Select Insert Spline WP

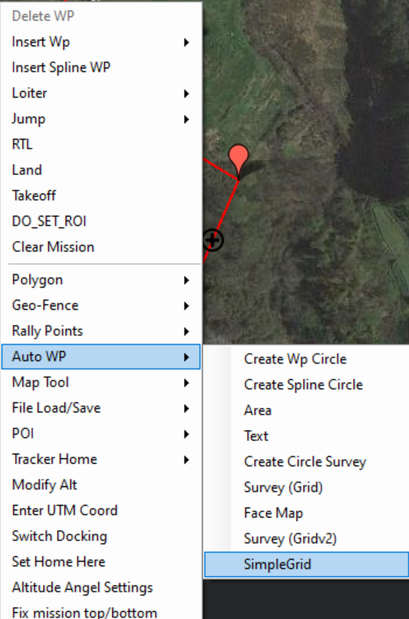[61, 67]
